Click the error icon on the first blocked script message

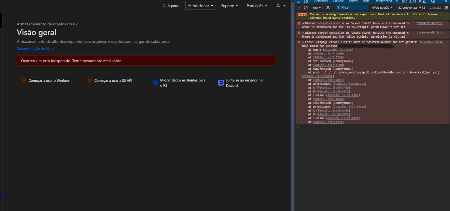click(x=299, y=23)
